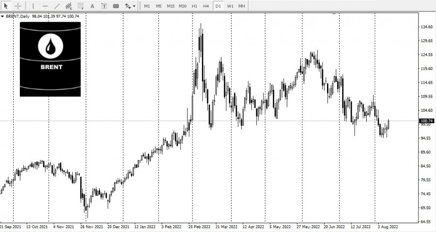Click the 21 Mar 2022 date label

226,227
